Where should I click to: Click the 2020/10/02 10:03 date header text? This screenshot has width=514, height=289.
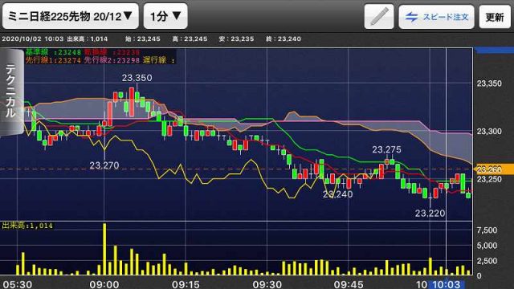click(32, 39)
